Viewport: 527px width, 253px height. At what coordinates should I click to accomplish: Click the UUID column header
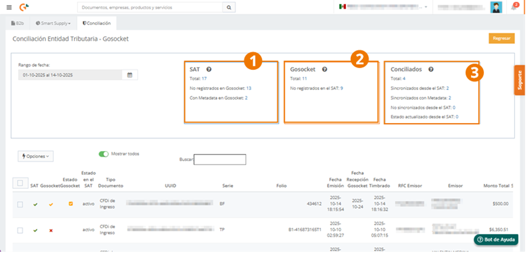(170, 185)
